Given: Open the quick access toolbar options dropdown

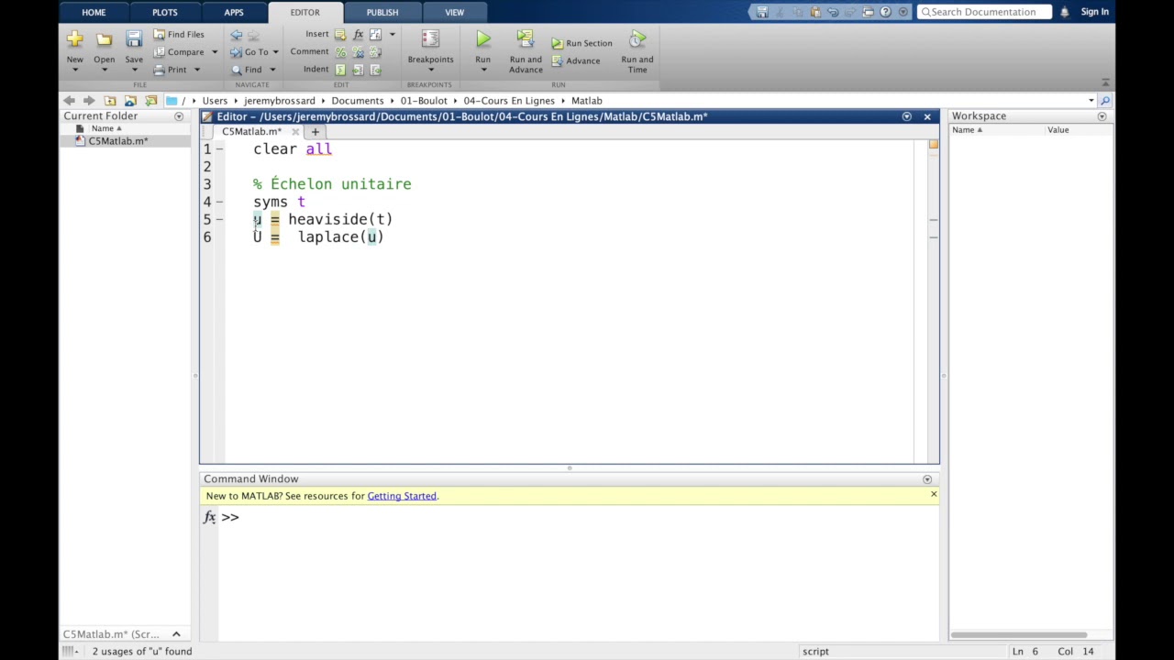Looking at the screenshot, I should point(903,12).
